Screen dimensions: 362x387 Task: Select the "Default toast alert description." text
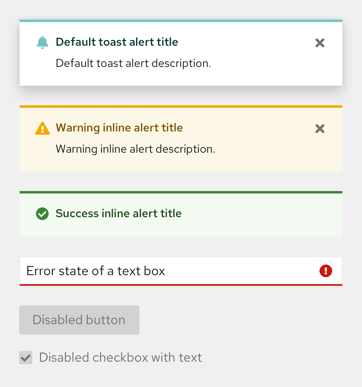point(133,63)
